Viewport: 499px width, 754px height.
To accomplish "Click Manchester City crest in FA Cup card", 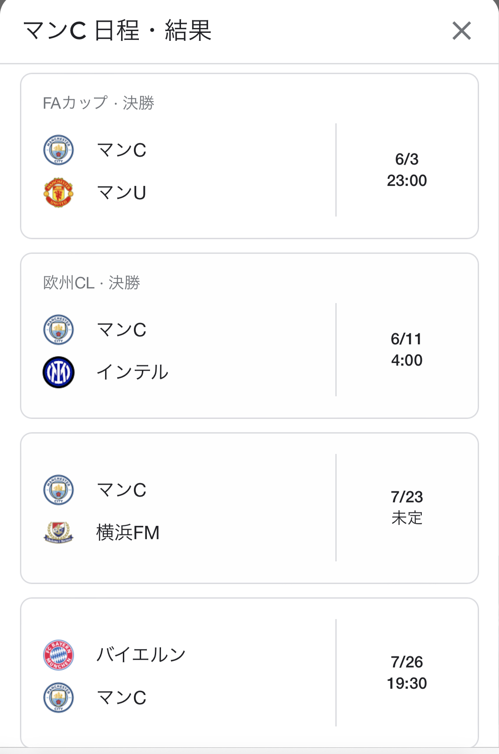I will coord(59,150).
